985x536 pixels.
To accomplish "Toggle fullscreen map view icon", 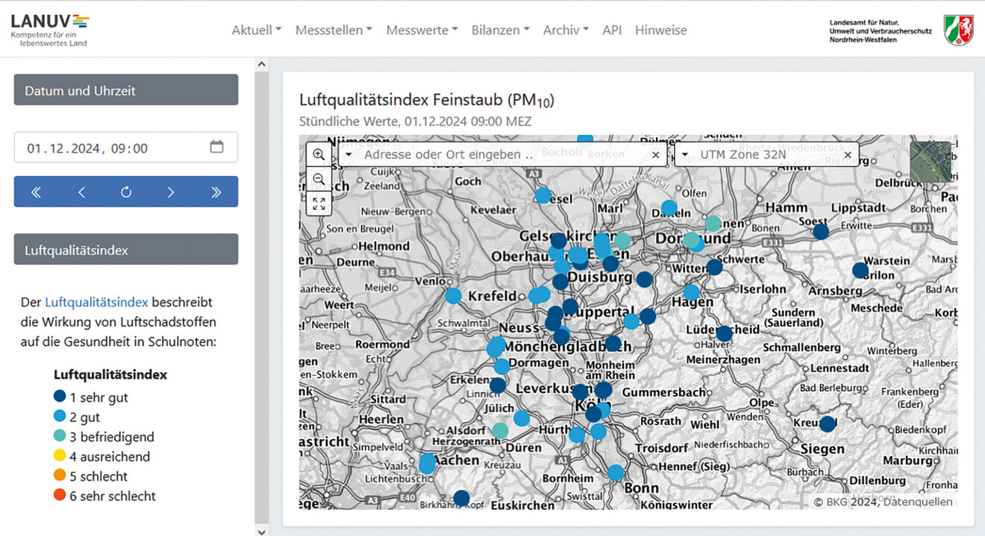I will click(319, 204).
